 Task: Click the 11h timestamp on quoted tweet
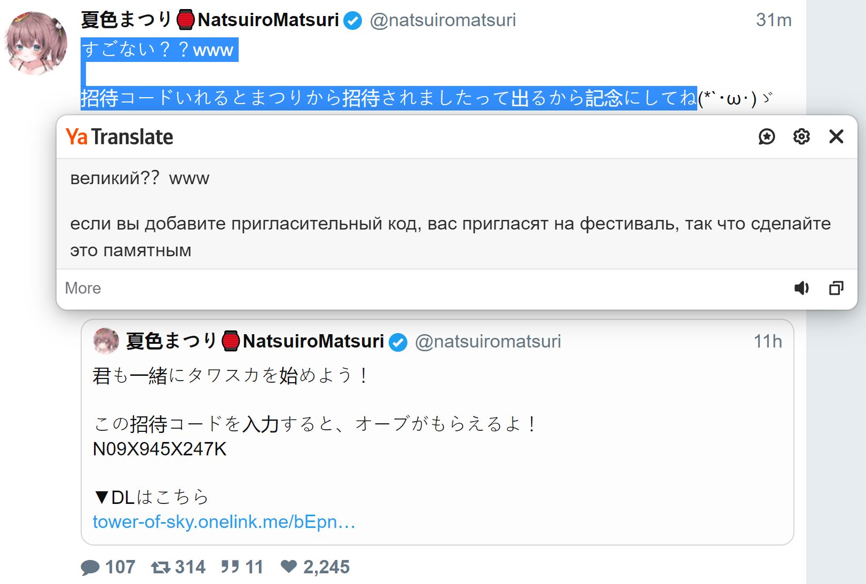767,341
